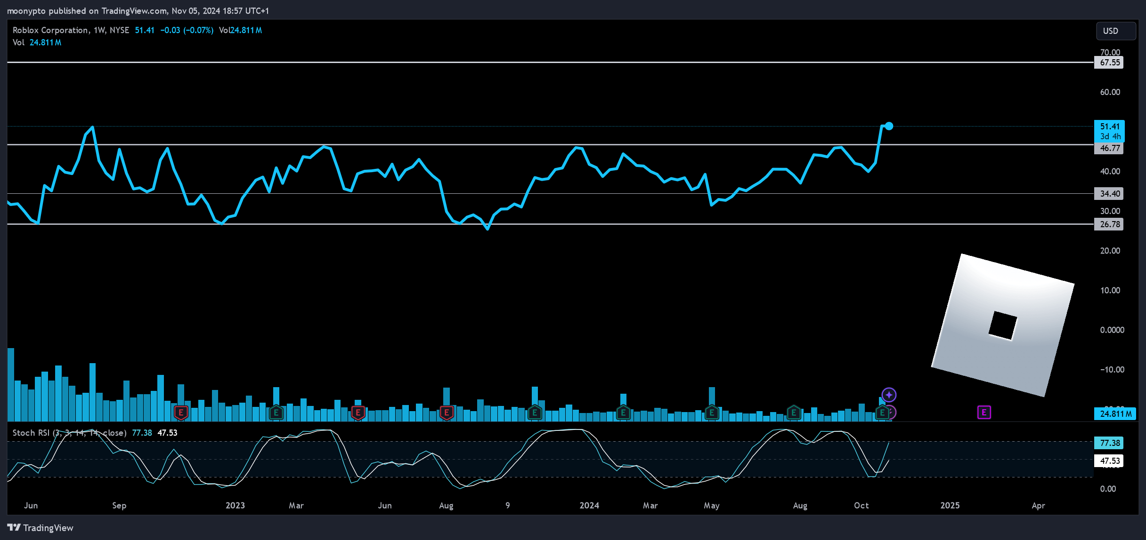Select the Roblox Corporation, 1W, NYSE legend title
This screenshot has width=1146, height=540.
click(71, 30)
